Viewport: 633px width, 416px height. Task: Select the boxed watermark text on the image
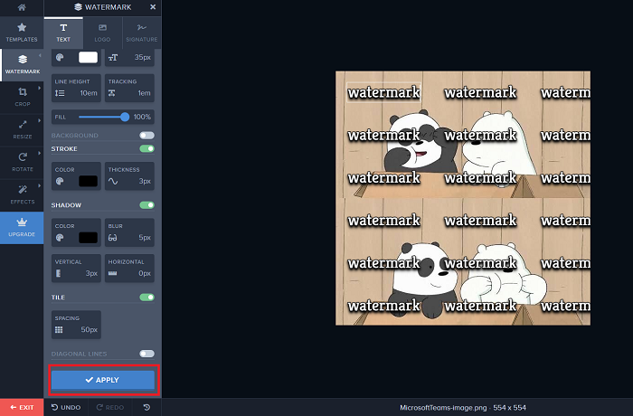point(384,92)
